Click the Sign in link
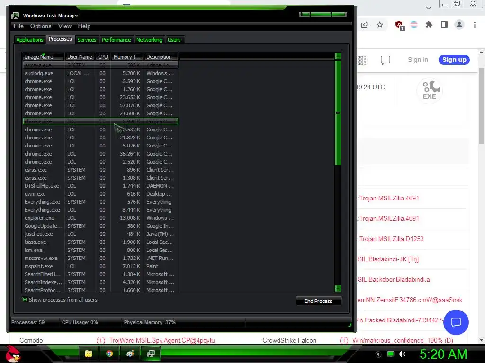The image size is (485, 363). tap(418, 60)
